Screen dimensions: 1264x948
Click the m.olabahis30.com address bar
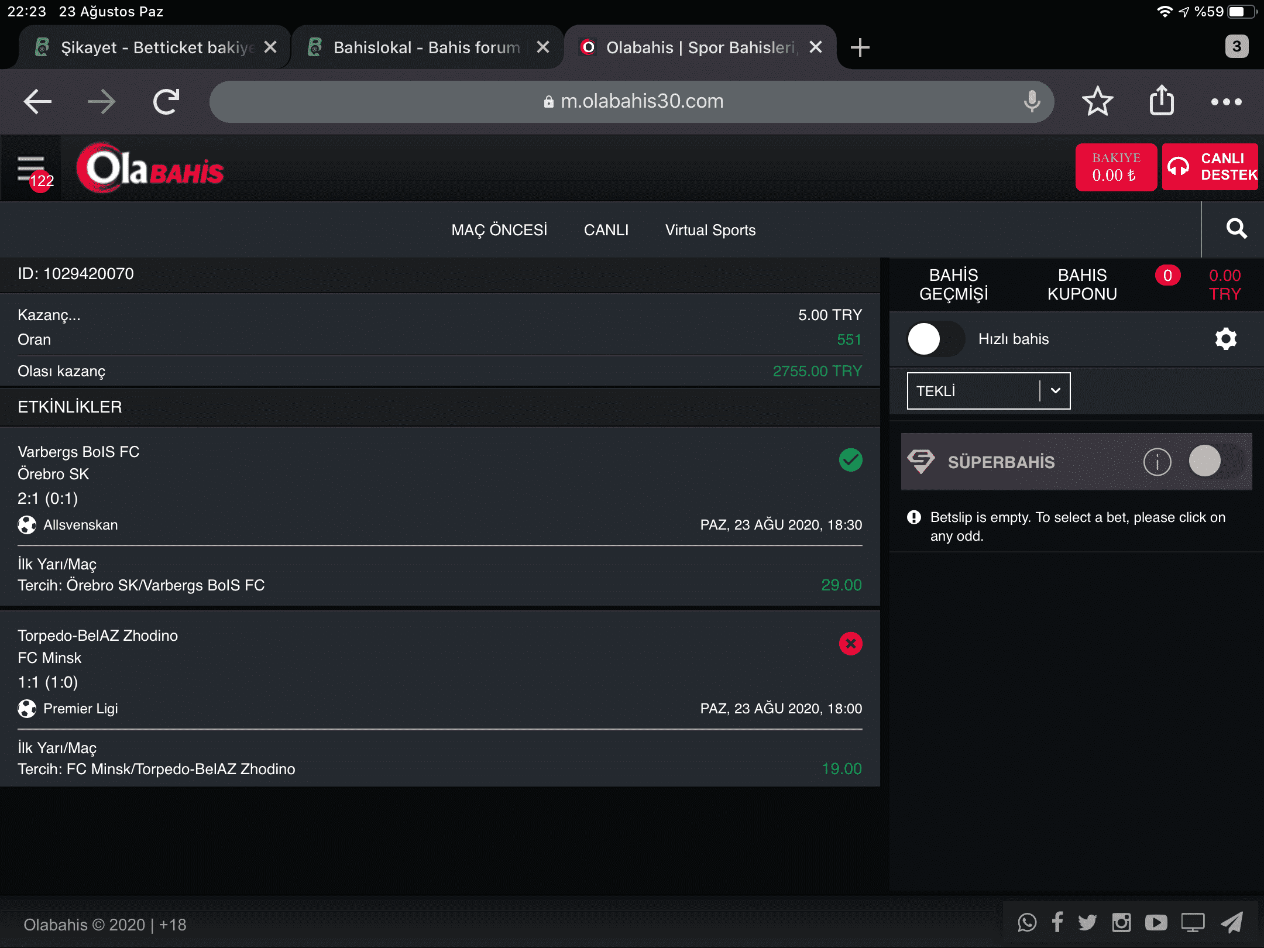(x=632, y=102)
